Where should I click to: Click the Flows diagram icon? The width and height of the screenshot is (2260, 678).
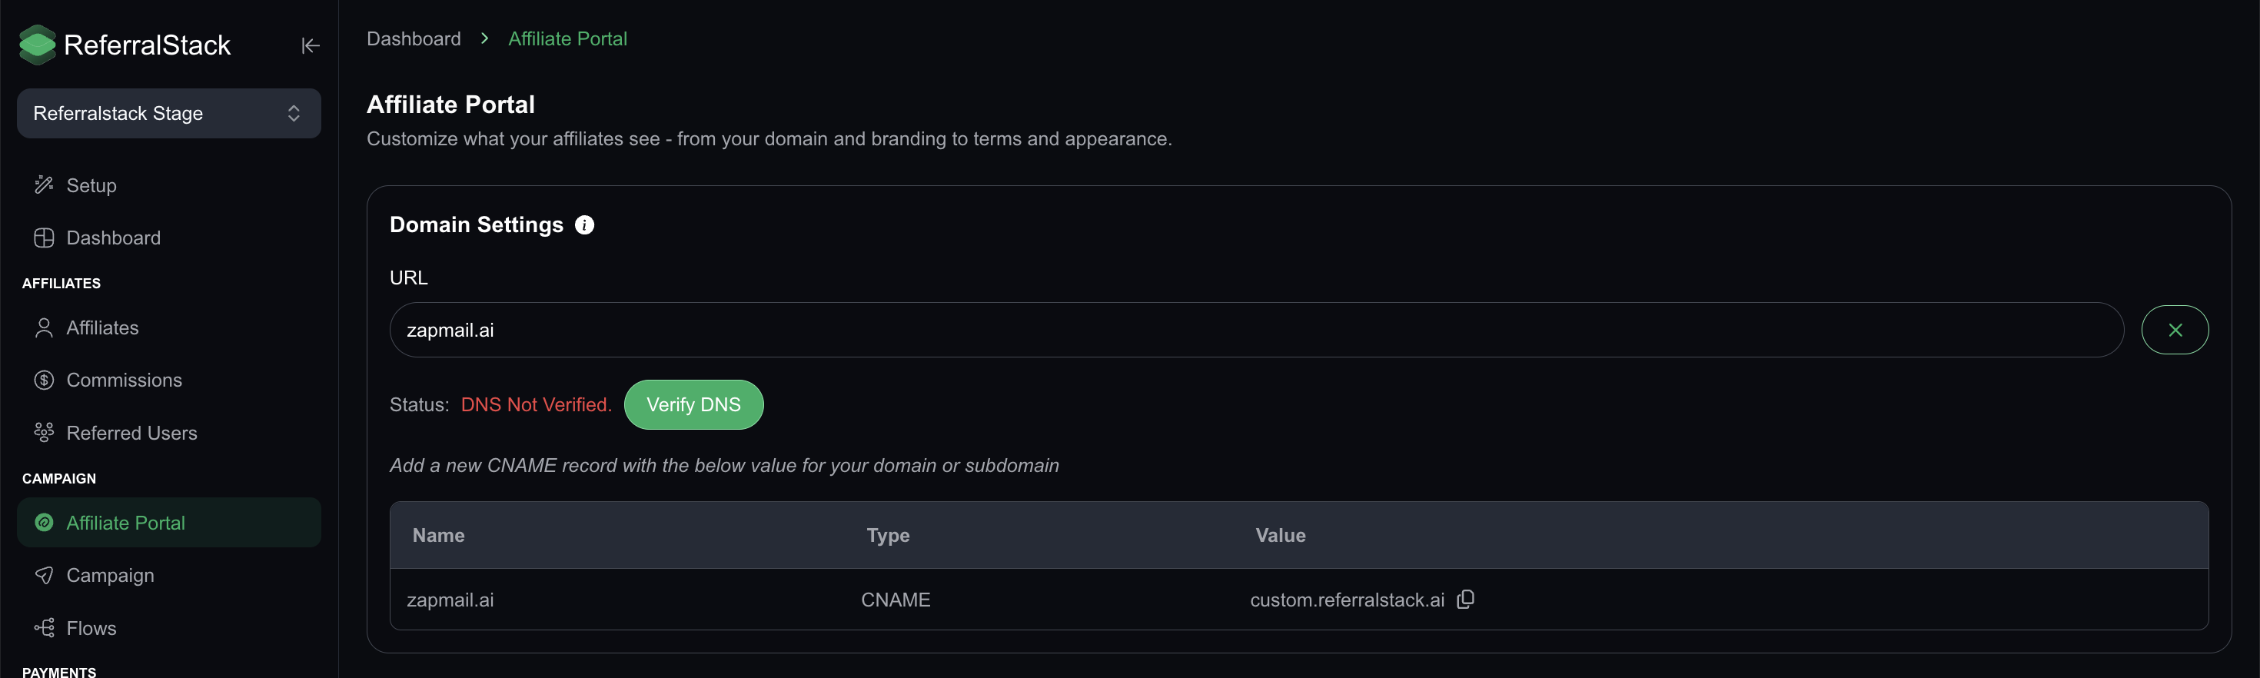(x=44, y=628)
